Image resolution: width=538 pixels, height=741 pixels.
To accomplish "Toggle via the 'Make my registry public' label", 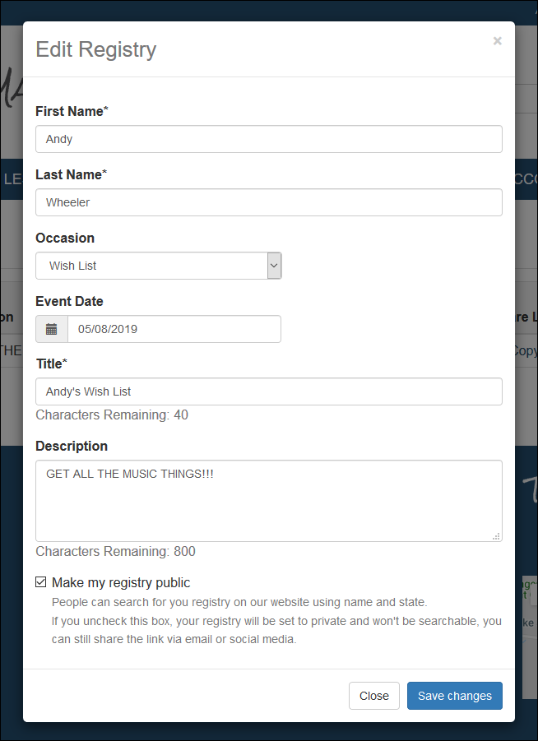I will (121, 583).
